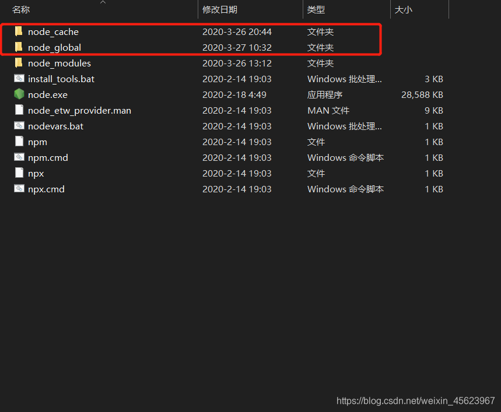The height and width of the screenshot is (412, 501).
Task: Select the node_cache file name
Action: click(x=53, y=32)
